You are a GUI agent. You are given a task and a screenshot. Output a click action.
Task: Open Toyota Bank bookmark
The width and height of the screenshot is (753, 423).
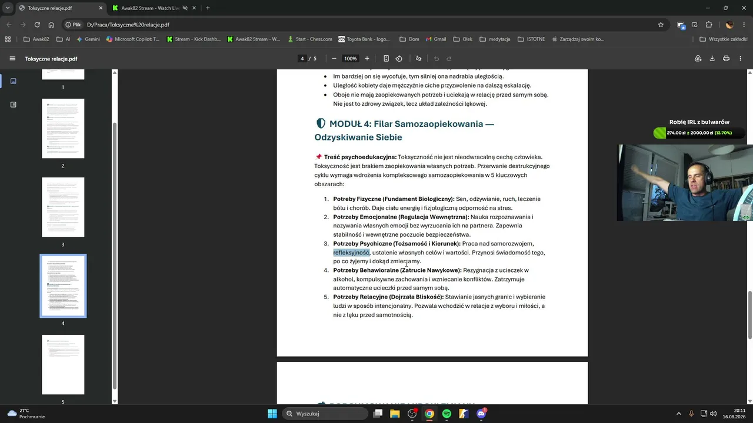point(364,39)
